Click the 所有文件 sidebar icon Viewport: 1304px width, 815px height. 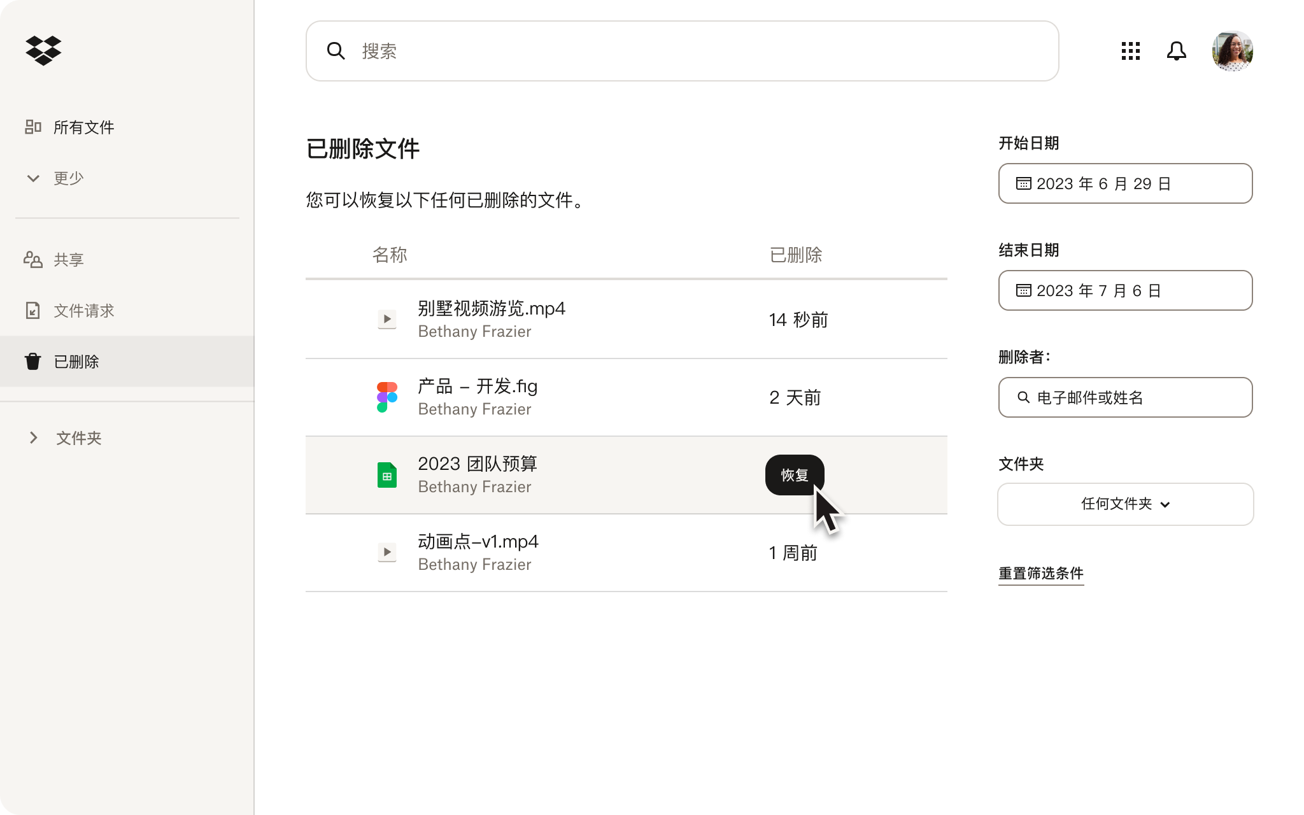pos(33,127)
